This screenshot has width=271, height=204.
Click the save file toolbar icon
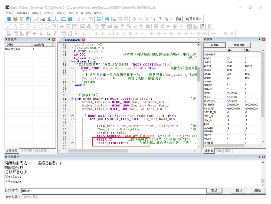[x=22, y=19]
